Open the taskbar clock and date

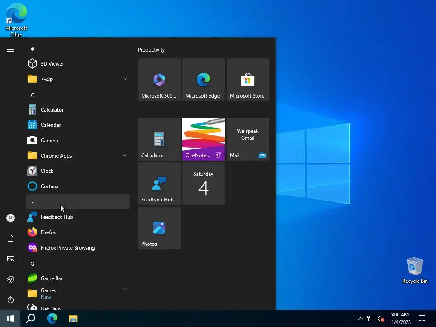click(399, 318)
